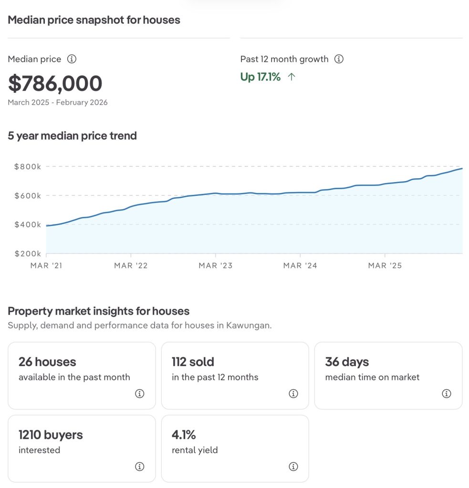
Task: Click the $786,000 median price figure
Action: click(x=55, y=83)
